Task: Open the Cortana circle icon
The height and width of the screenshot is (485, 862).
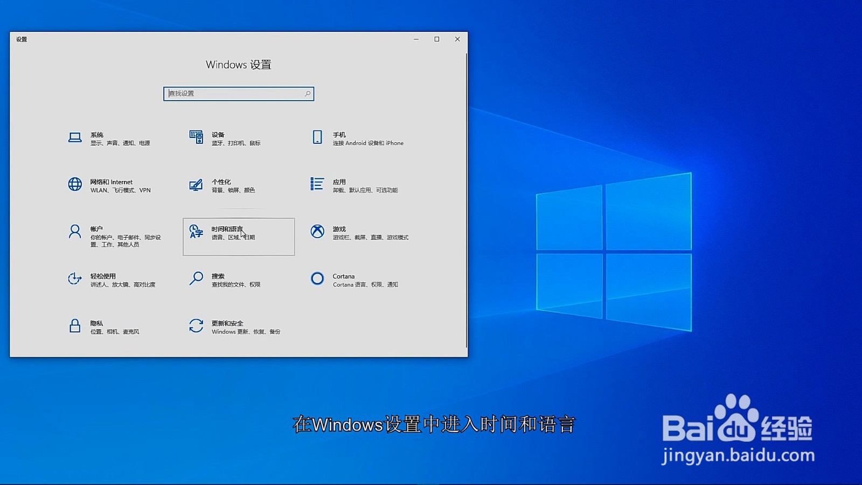Action: [x=317, y=279]
